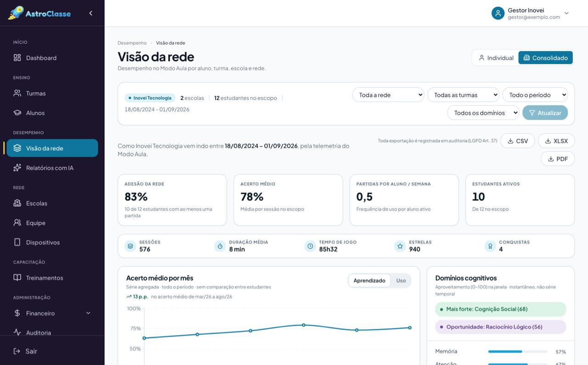
Task: Open the Todas as turmas dropdown
Action: [x=463, y=95]
